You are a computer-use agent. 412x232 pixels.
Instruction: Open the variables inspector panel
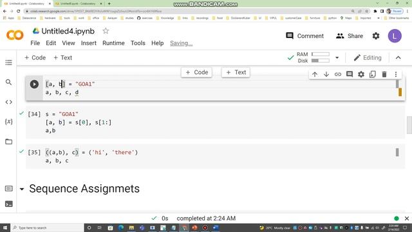[x=8, y=122]
